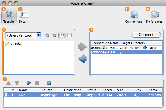
Task: Minimize the Aspera Client window
Action: point(10,3)
